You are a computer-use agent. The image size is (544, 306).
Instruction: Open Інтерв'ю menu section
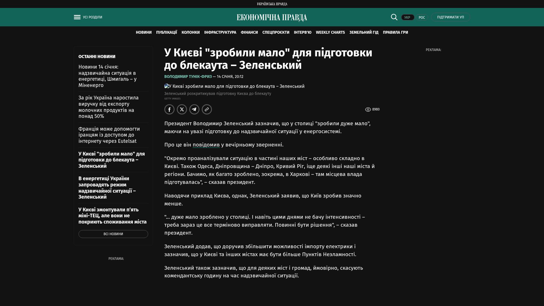(x=302, y=33)
